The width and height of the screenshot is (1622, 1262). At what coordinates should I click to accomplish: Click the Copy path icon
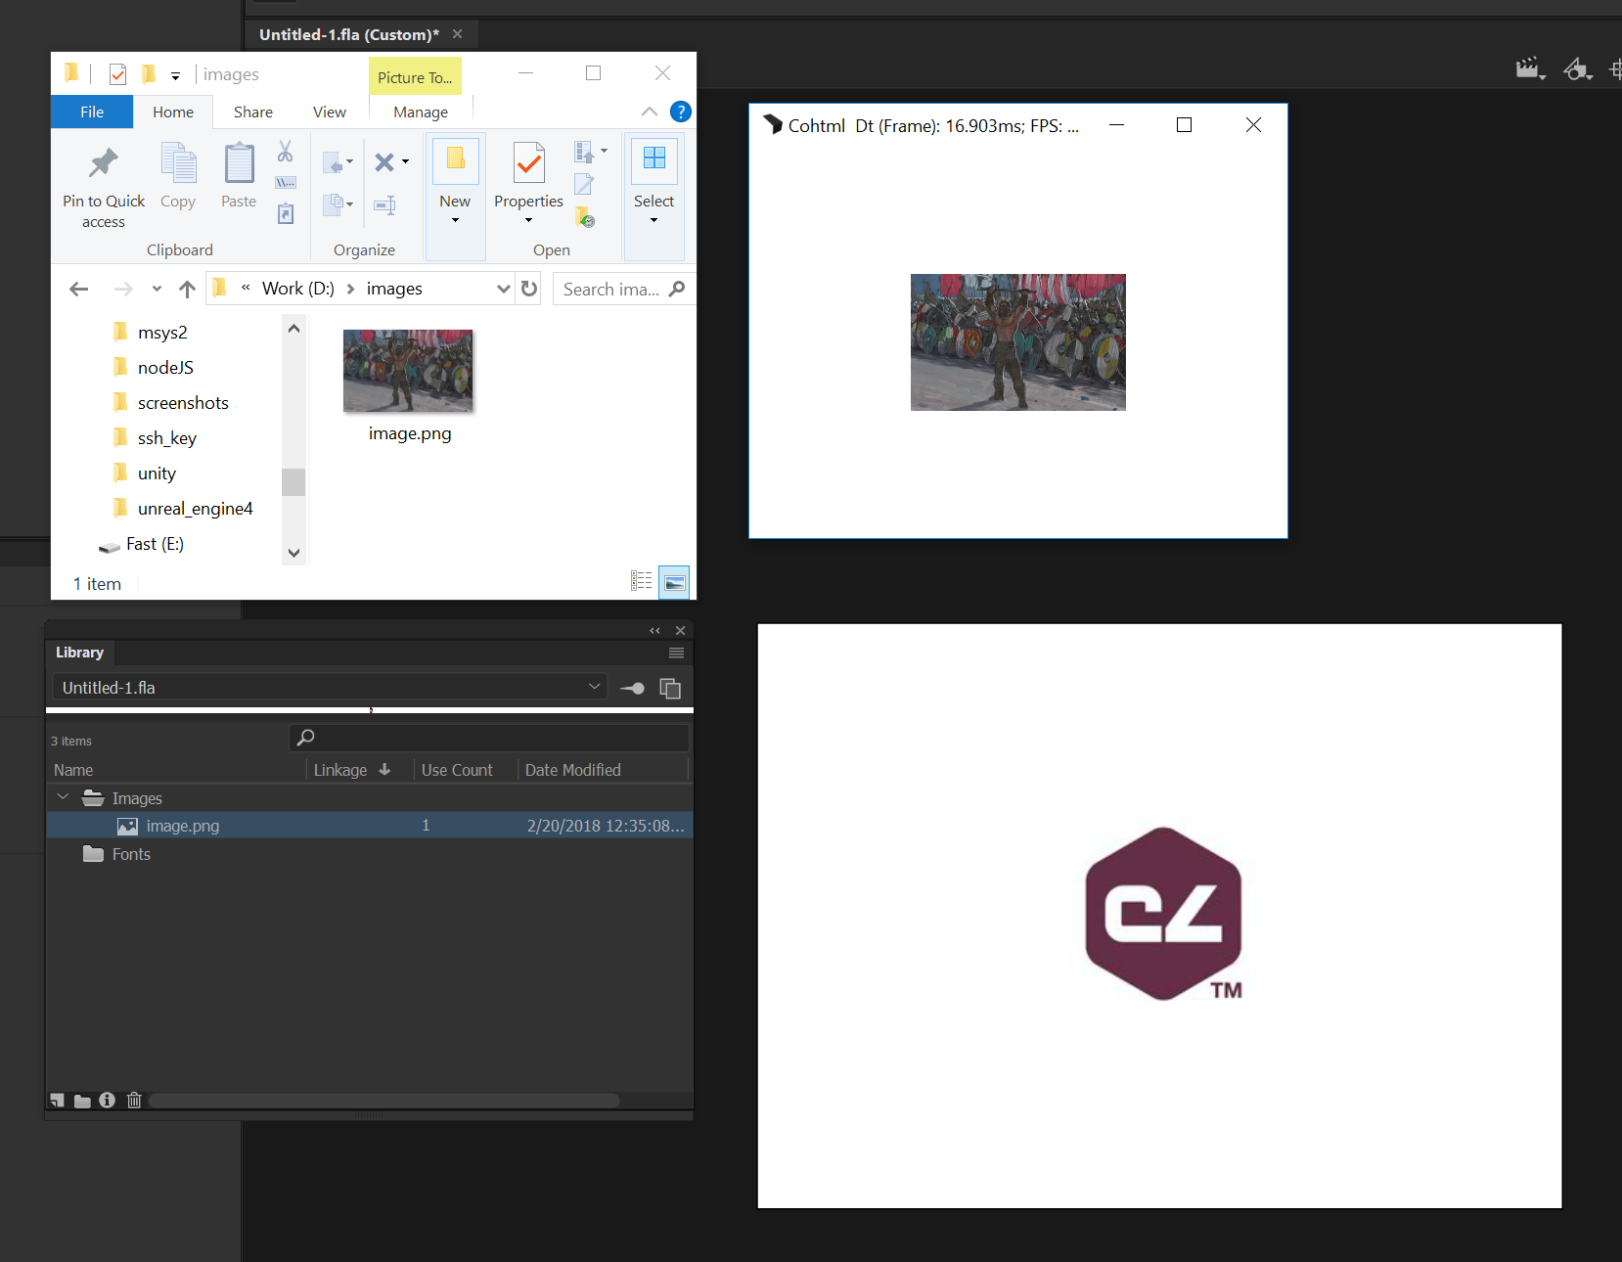click(x=286, y=183)
